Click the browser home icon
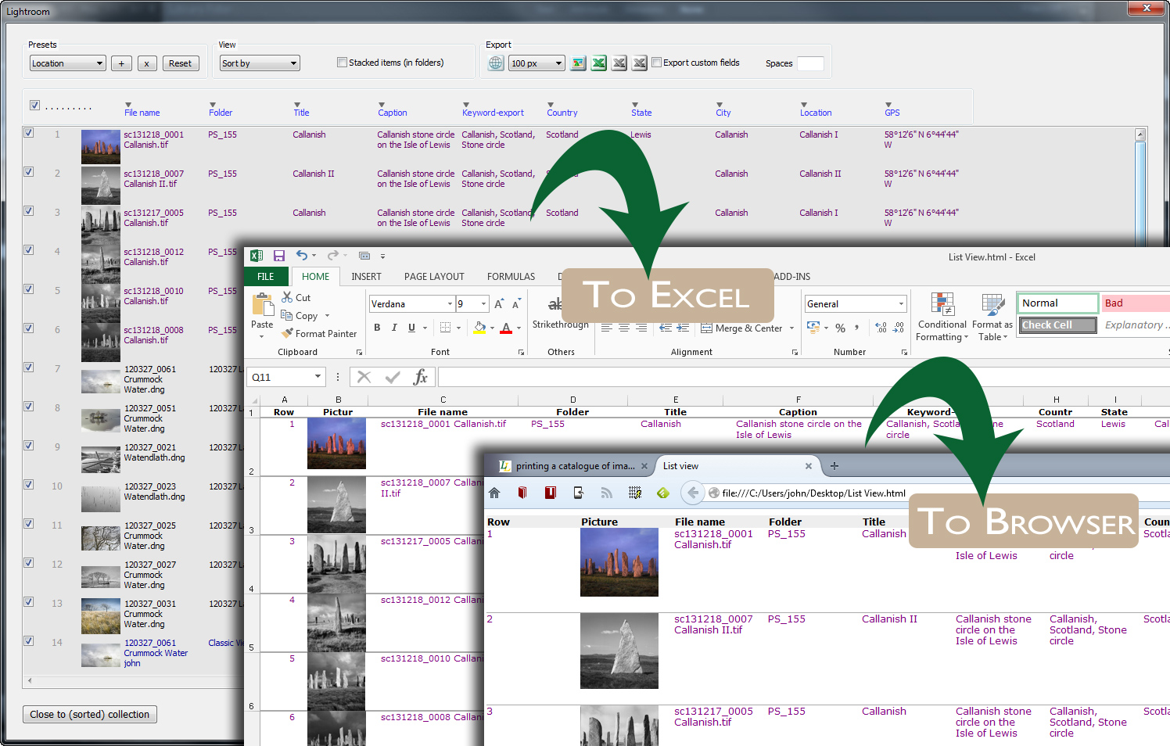Image resolution: width=1170 pixels, height=746 pixels. (494, 493)
